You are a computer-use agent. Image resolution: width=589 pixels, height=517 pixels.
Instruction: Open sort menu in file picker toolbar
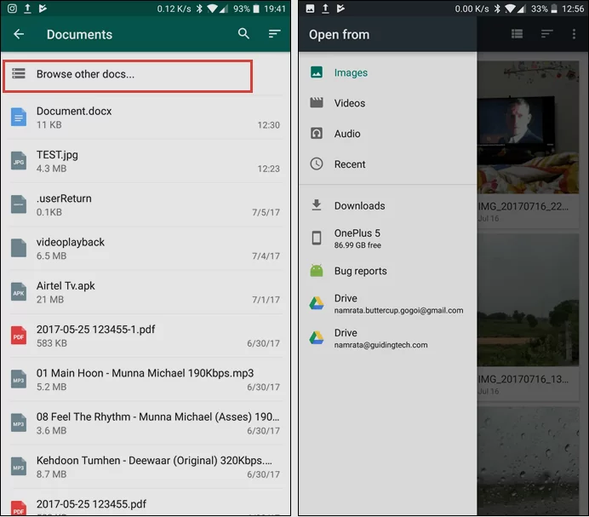point(547,34)
